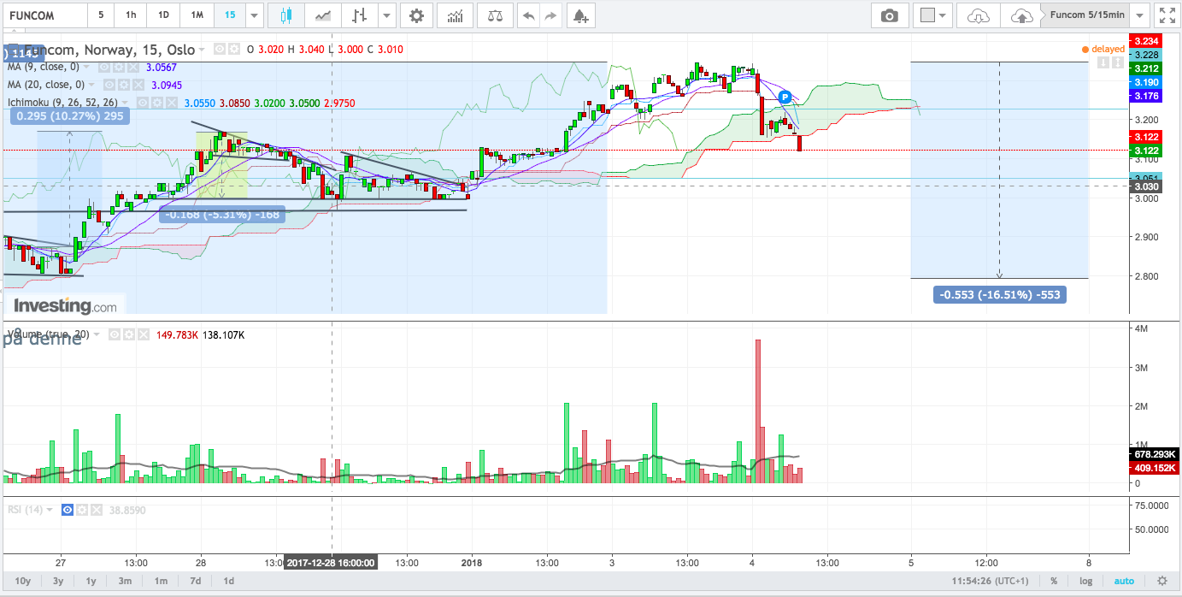Screen dimensions: 1182x597
Task: Expand the bar style dropdown arrow
Action: [x=387, y=15]
